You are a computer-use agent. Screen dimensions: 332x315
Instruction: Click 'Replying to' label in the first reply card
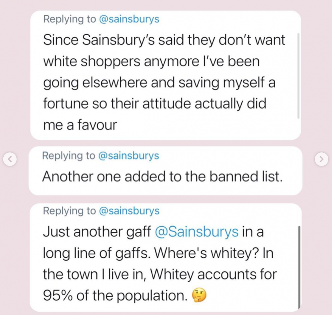point(70,19)
